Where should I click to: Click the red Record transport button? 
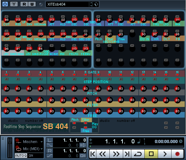click(177, 154)
